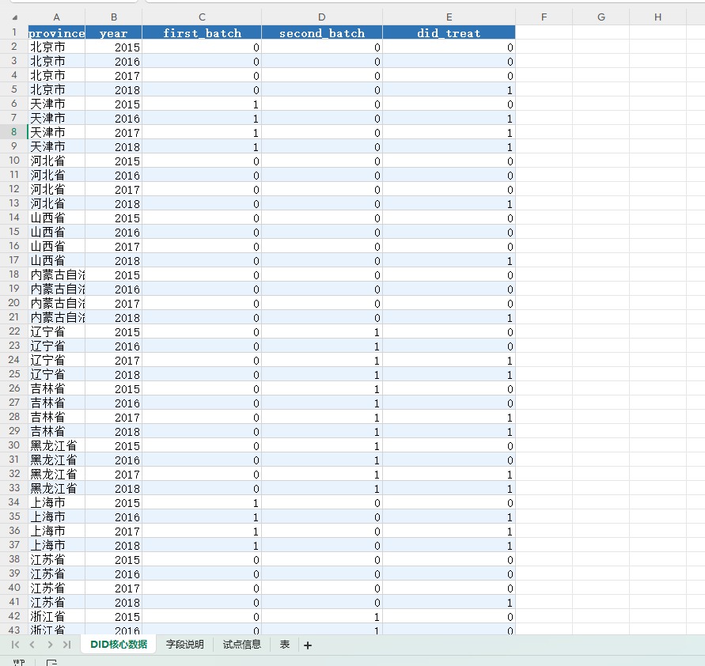
Task: Select row 34 header
Action: click(x=14, y=502)
